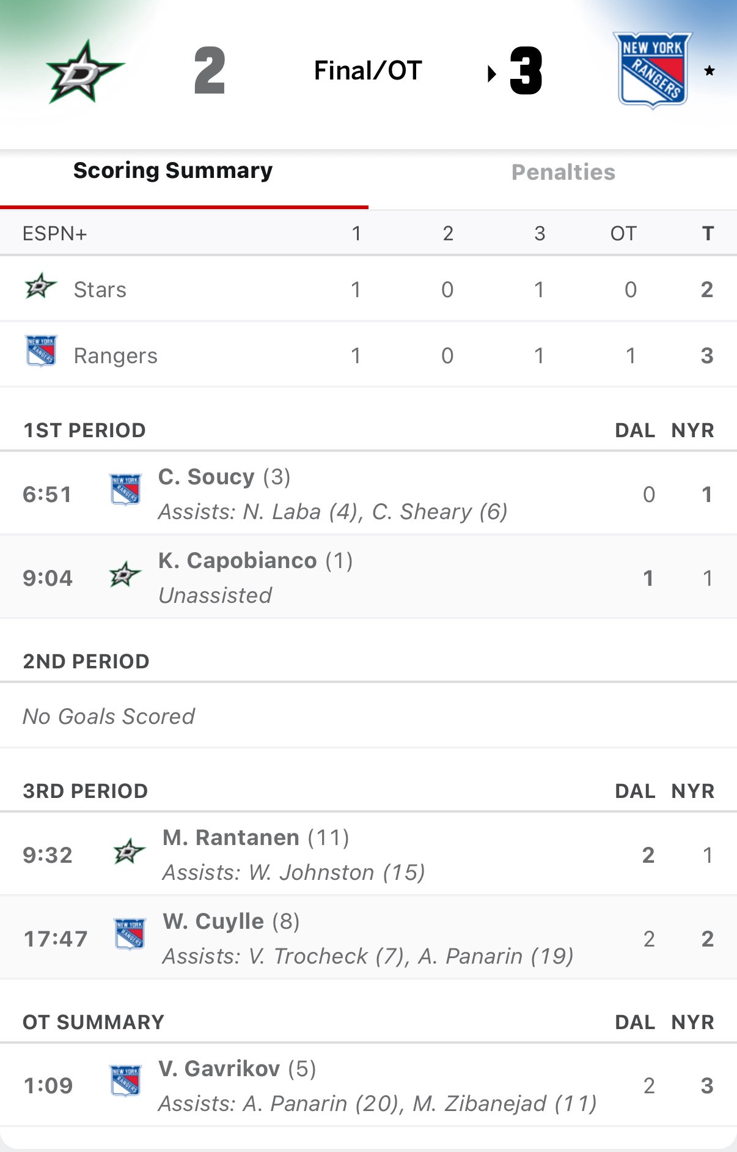Viewport: 737px width, 1152px height.
Task: Tap the ESPN+ broadcast label
Action: [x=55, y=234]
